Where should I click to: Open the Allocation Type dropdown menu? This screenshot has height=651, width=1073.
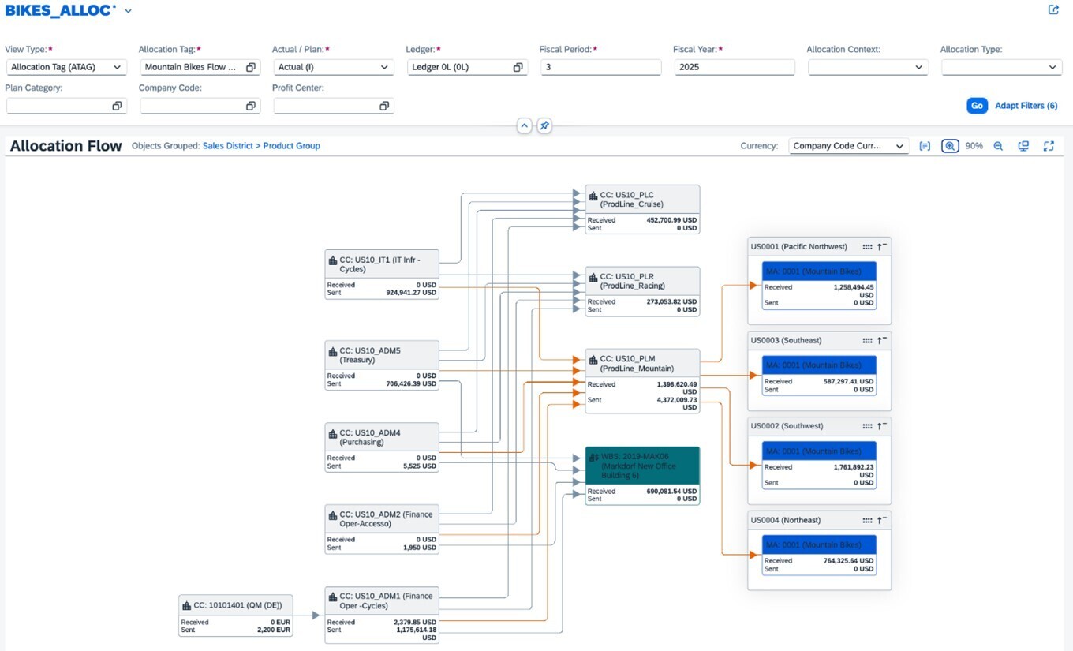click(1052, 67)
